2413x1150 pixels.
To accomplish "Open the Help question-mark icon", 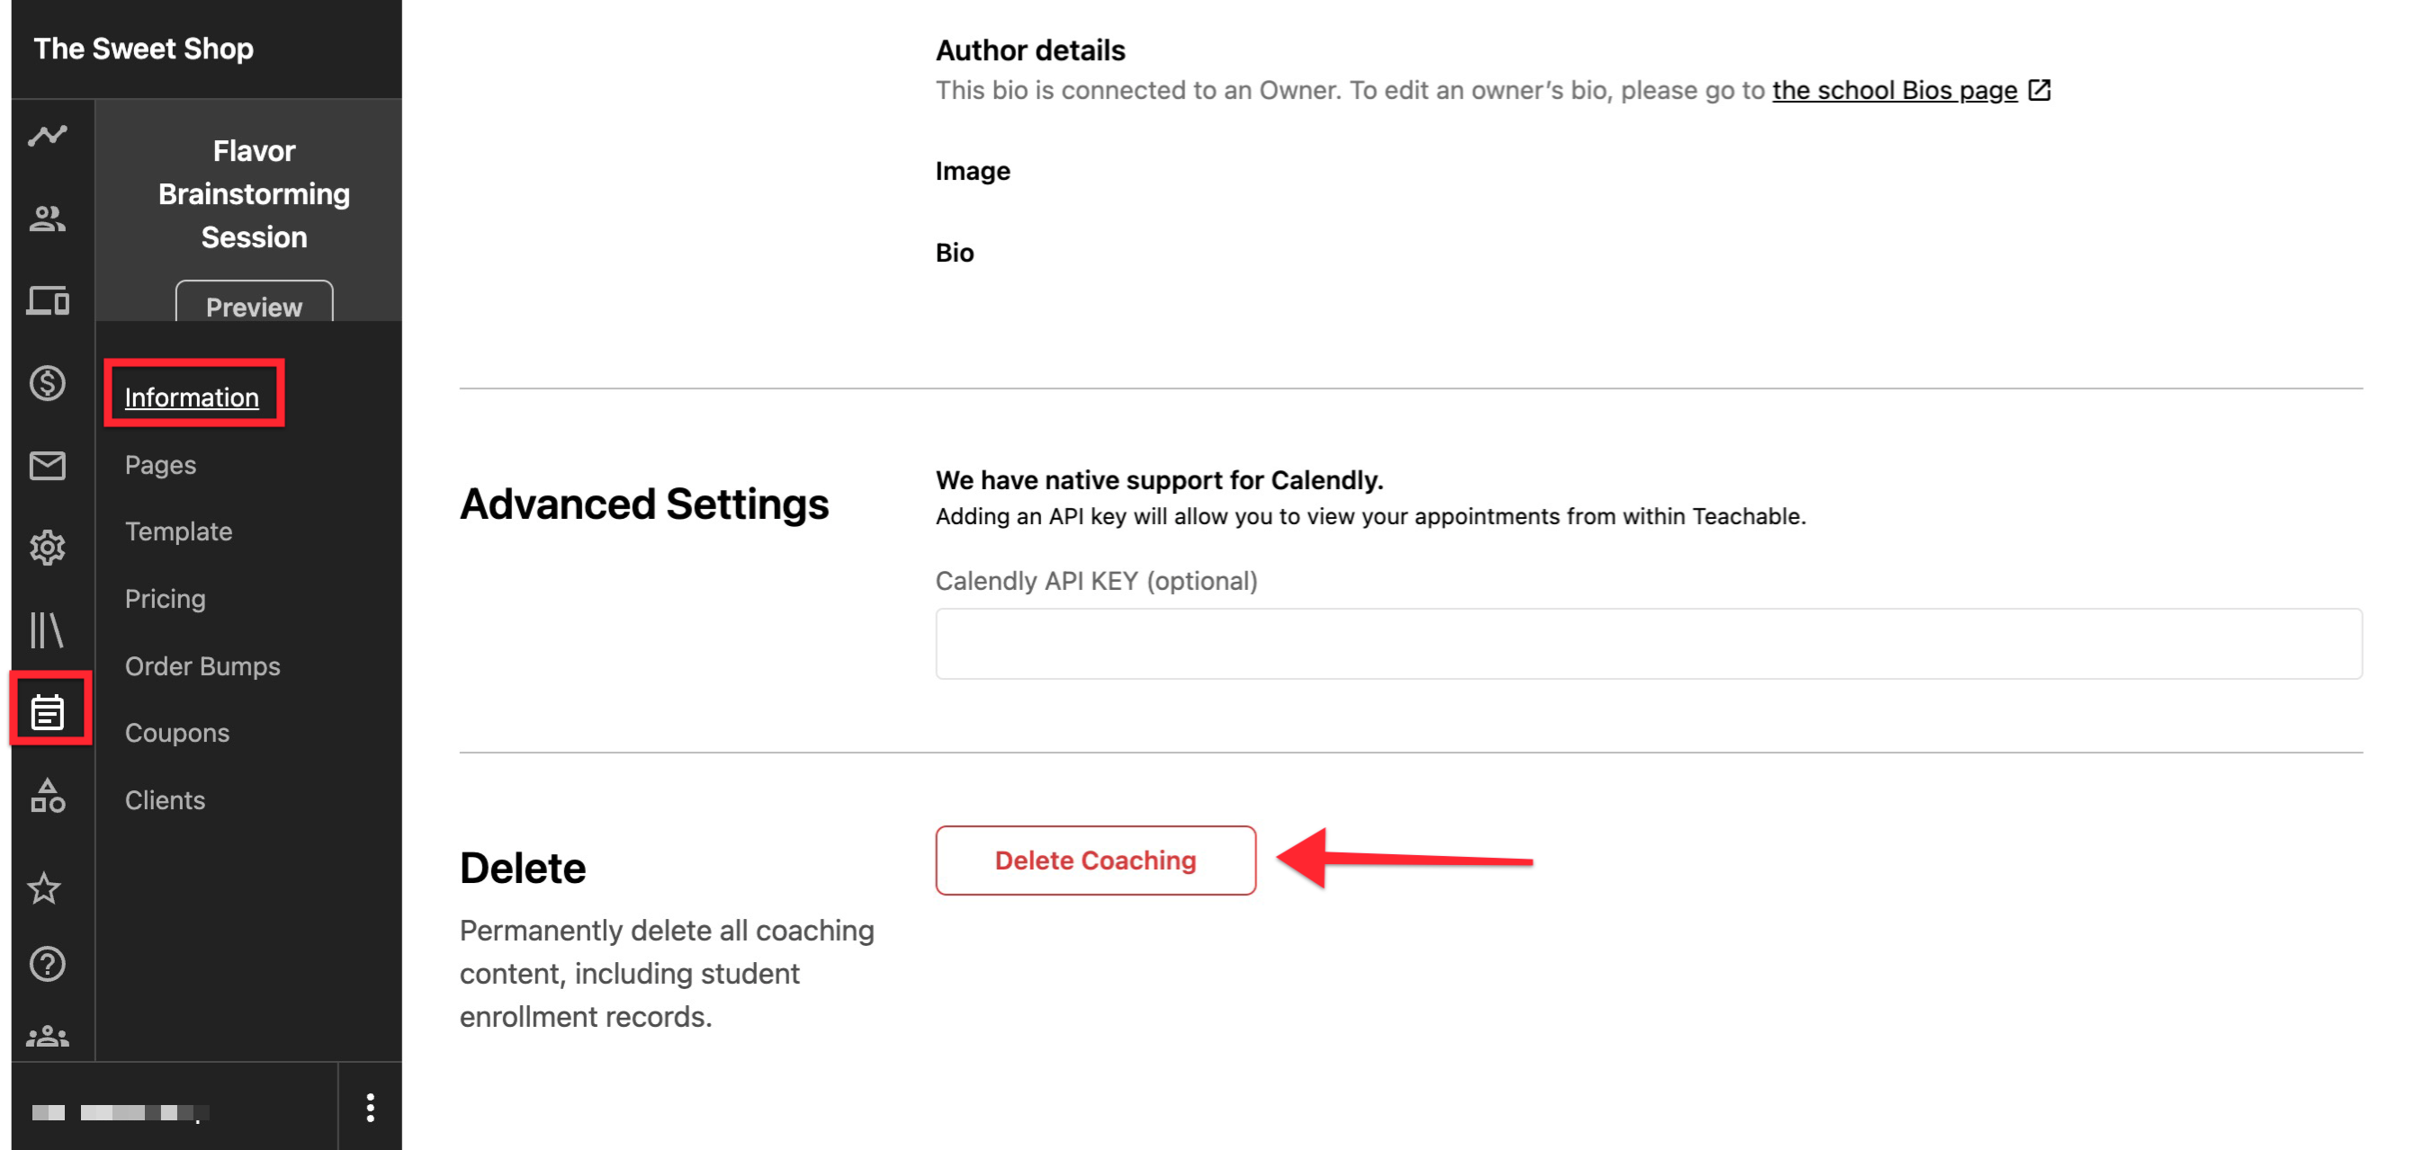I will coord(48,964).
